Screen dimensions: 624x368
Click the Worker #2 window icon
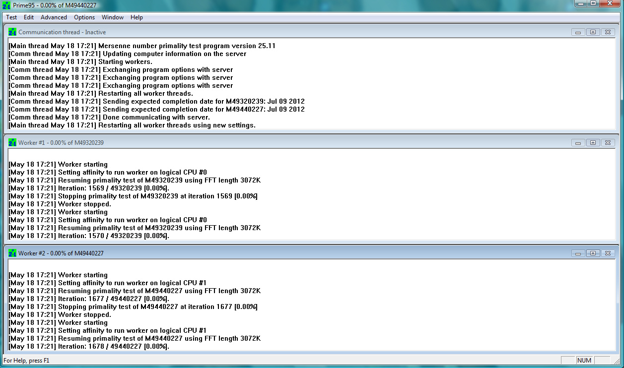tap(12, 253)
